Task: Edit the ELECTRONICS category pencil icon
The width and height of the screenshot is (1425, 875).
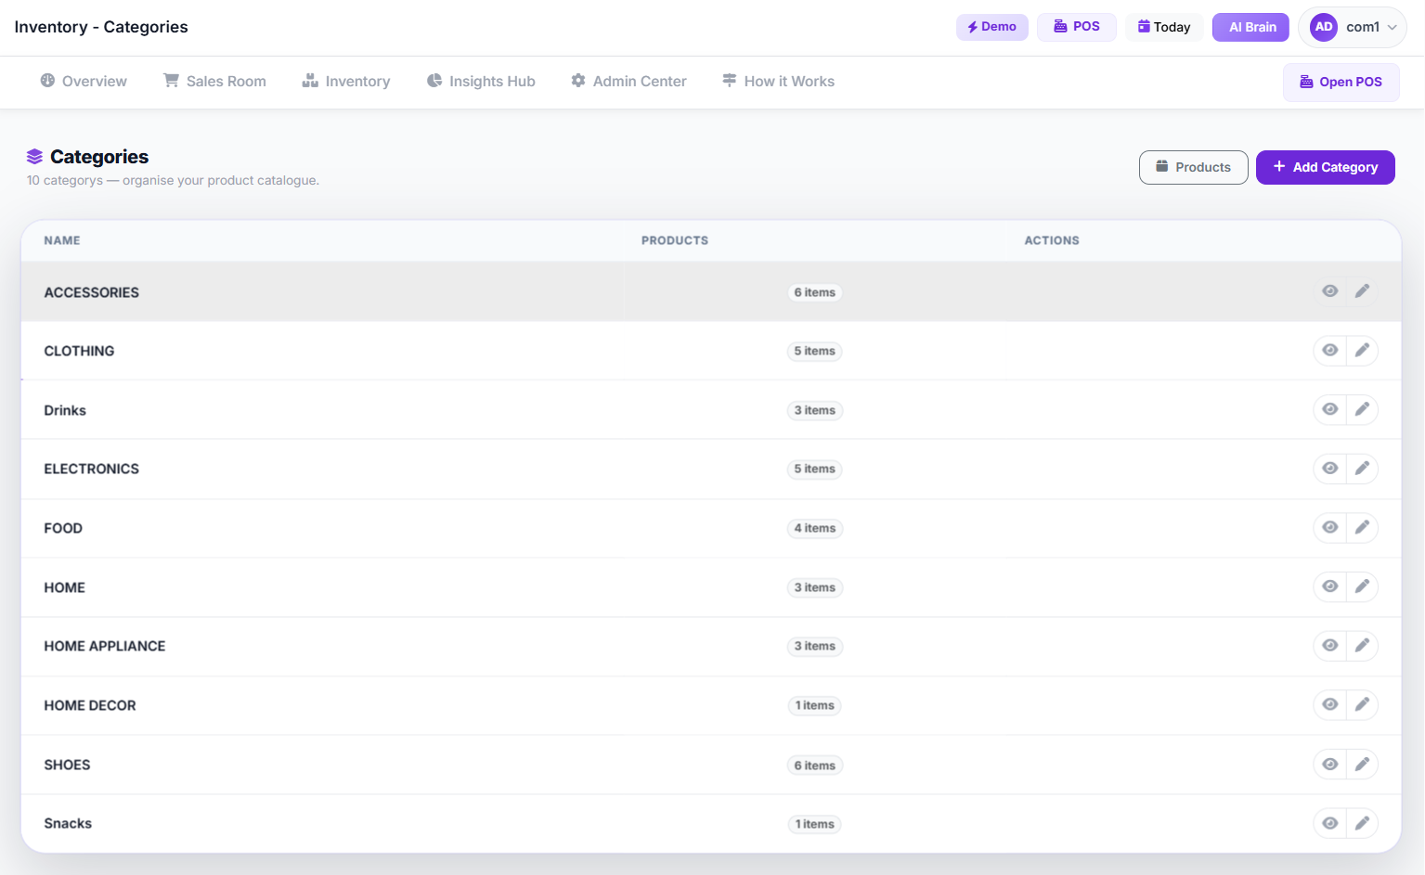Action: 1362,469
